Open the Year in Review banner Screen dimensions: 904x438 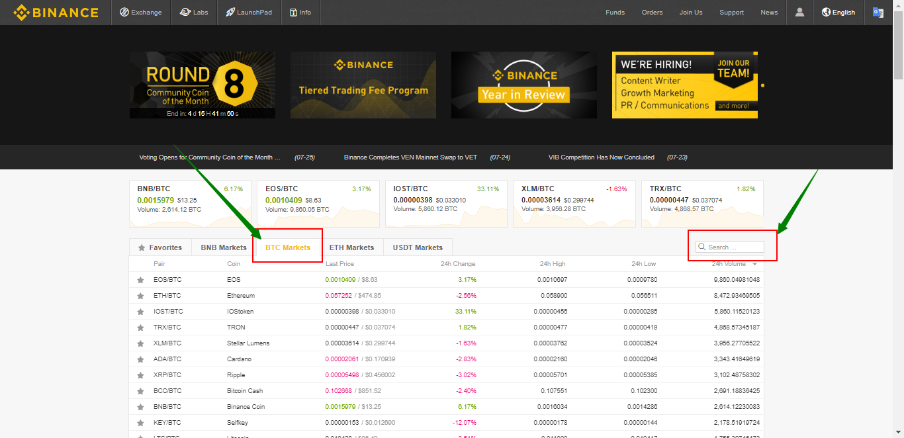(x=524, y=85)
